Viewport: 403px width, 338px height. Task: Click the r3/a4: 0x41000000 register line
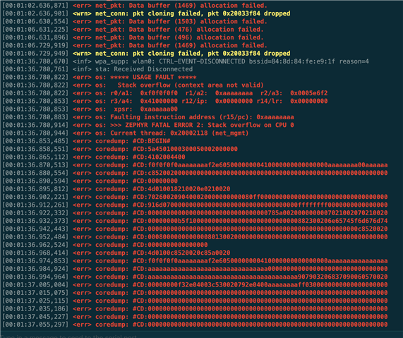pos(165,101)
